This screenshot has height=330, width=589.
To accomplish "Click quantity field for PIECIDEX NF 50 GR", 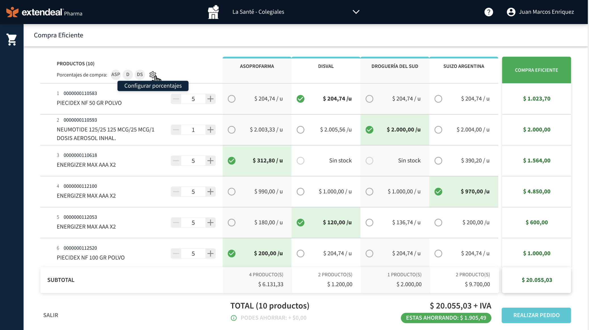I will coord(193,99).
